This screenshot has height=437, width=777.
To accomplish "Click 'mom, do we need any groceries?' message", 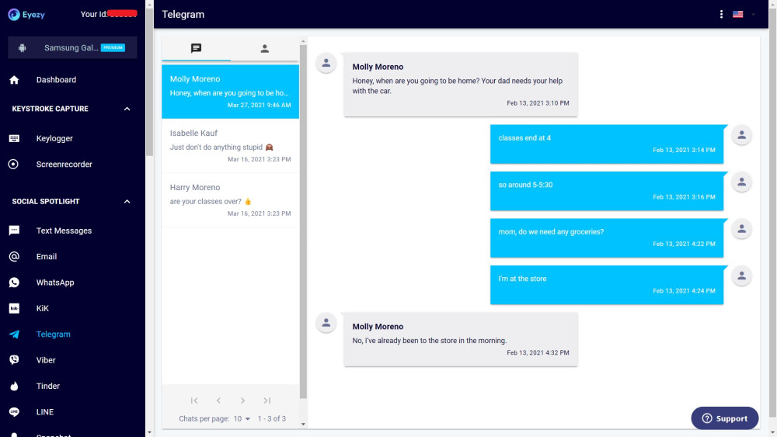I will (x=607, y=238).
